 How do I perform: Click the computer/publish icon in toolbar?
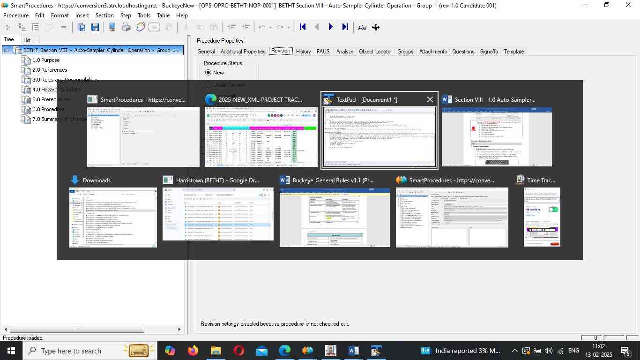pos(112,27)
